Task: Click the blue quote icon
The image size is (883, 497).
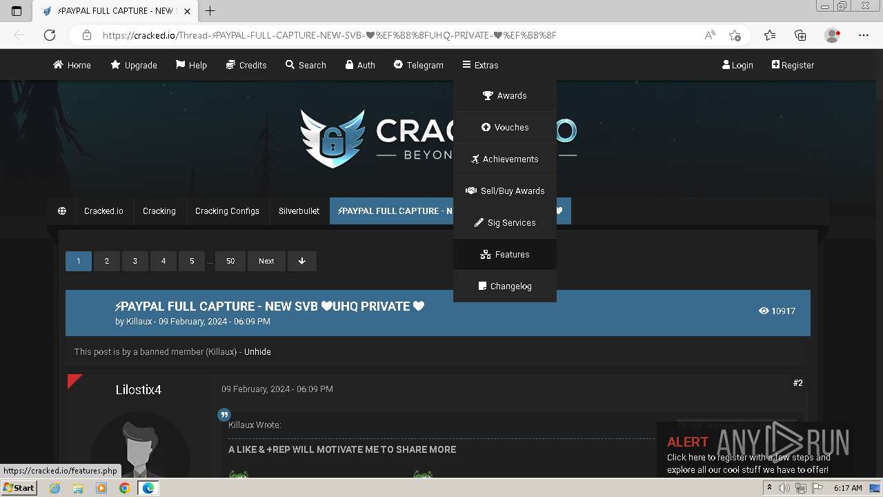Action: click(224, 415)
